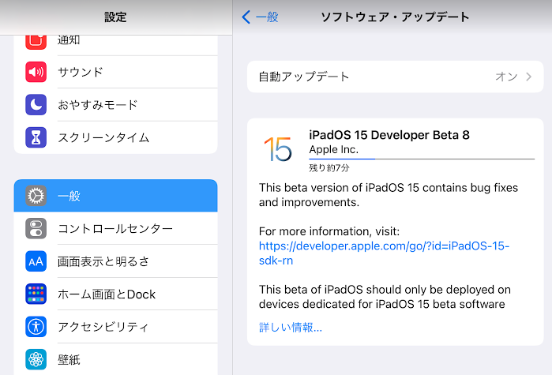
Task: Open the 通知 settings row
Action: [115, 45]
